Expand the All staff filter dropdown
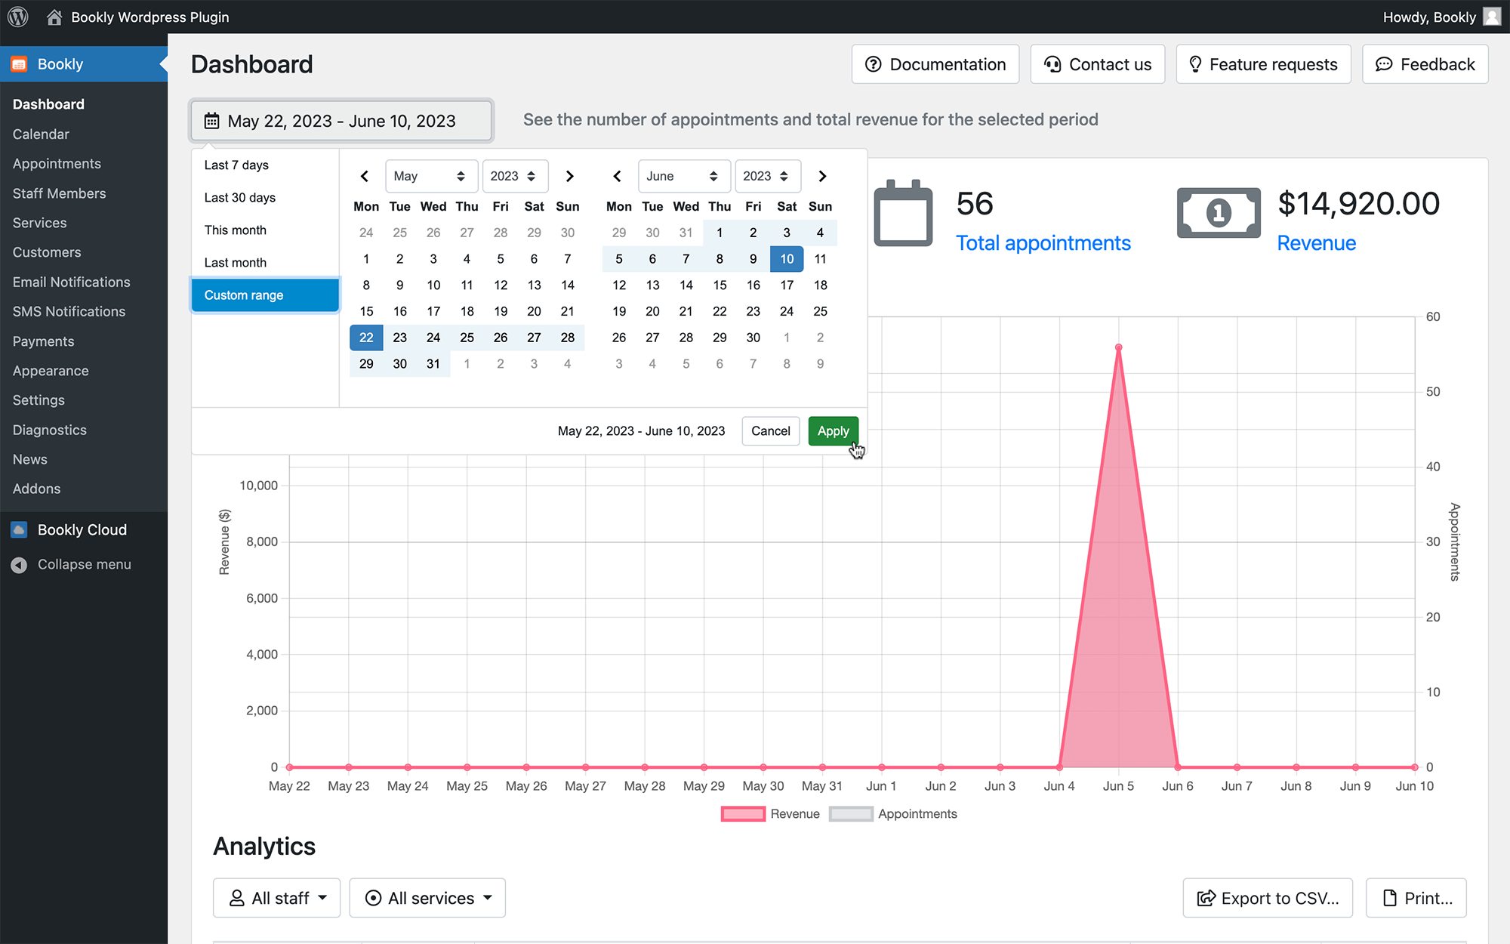The width and height of the screenshot is (1510, 944). 276,898
